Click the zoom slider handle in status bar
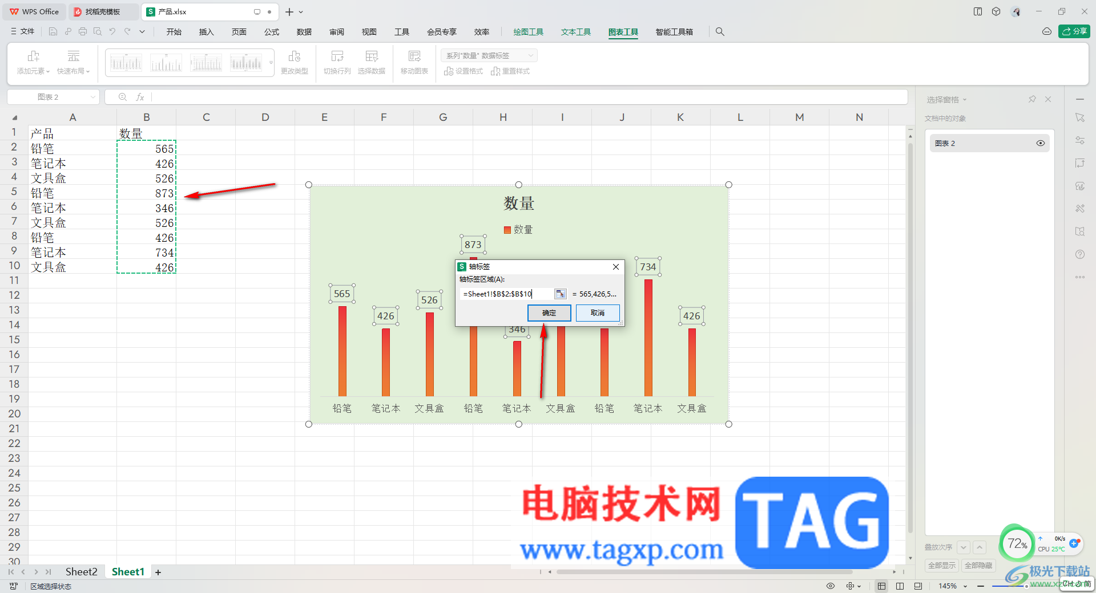Image resolution: width=1096 pixels, height=593 pixels. (x=1026, y=586)
